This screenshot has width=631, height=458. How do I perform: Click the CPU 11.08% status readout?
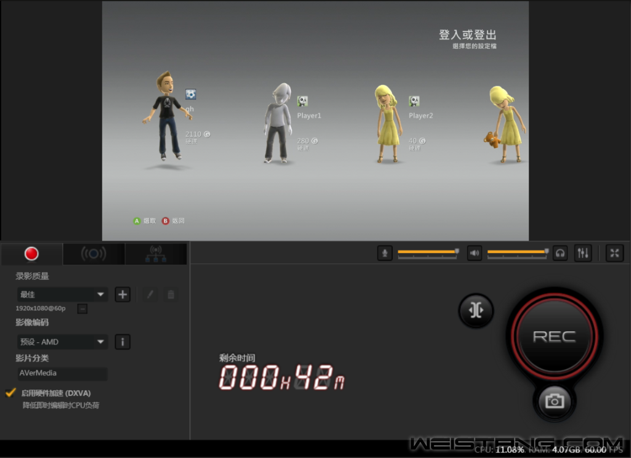(x=499, y=450)
